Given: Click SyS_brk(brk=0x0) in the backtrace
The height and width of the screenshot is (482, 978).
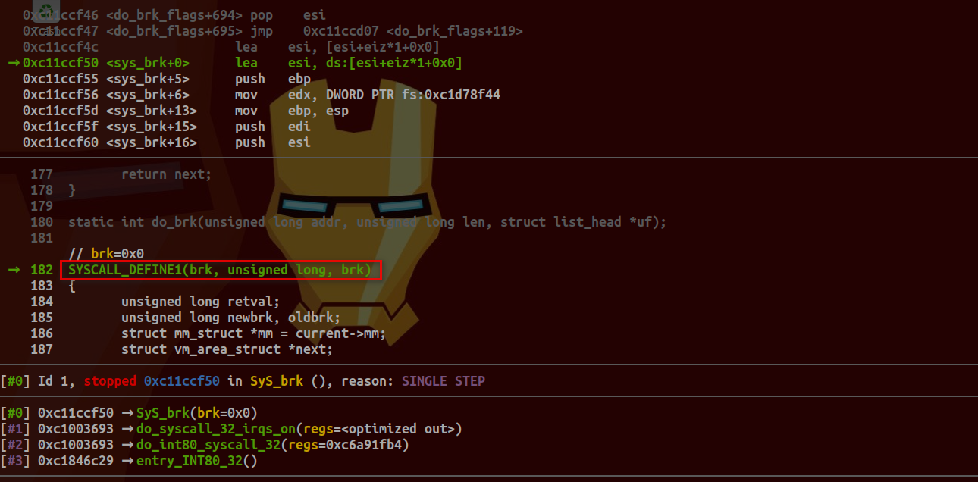Looking at the screenshot, I should (197, 413).
